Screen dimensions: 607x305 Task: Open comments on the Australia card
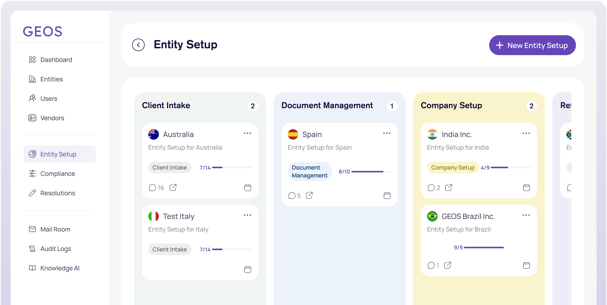[x=153, y=188]
